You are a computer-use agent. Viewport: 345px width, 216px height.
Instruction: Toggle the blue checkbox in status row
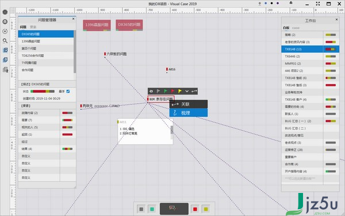(68, 91)
